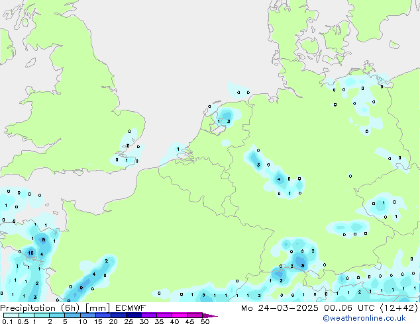
Task: Click the above-50 arrow tip of the legend
Action: [210, 315]
